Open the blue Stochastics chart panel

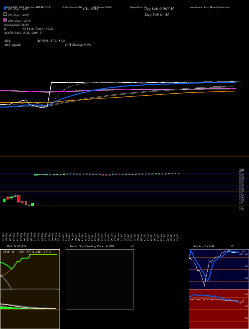219,269
